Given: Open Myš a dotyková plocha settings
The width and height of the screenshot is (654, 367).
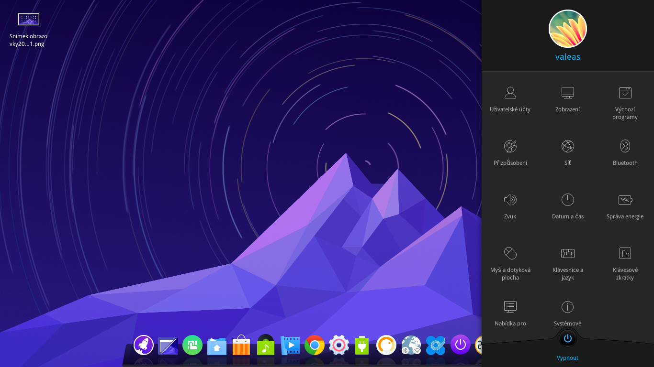Looking at the screenshot, I should pos(510,264).
